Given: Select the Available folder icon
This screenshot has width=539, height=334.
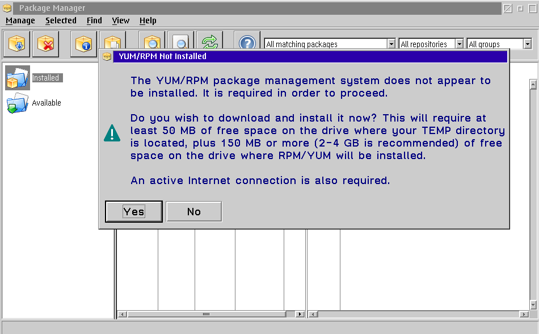Looking at the screenshot, I should point(17,103).
